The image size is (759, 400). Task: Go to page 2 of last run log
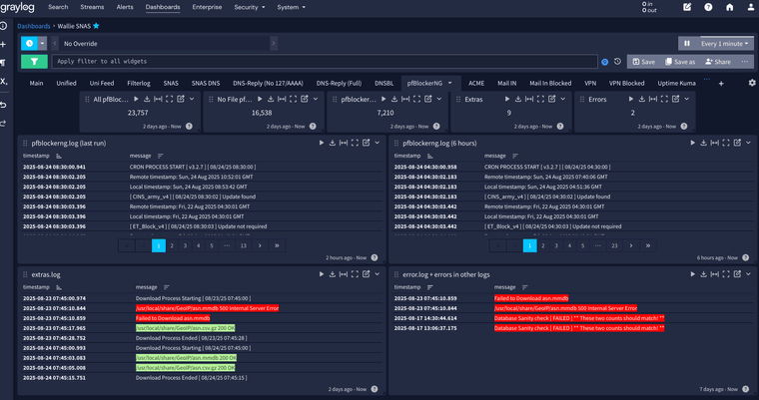click(x=172, y=245)
